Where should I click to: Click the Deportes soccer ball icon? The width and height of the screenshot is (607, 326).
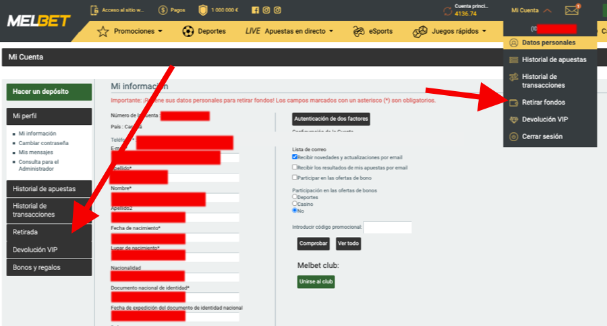click(x=187, y=31)
